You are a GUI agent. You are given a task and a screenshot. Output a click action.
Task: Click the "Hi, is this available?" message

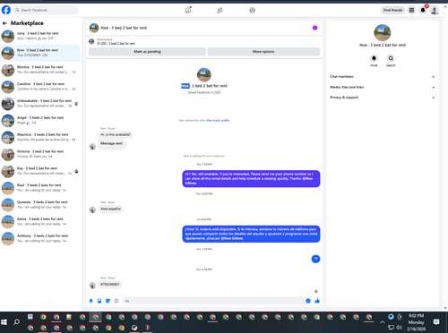(116, 134)
